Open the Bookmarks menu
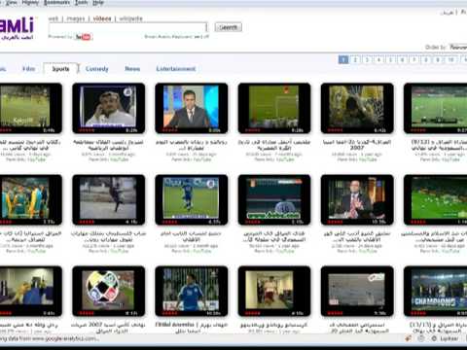The image size is (467, 350). 56,3
